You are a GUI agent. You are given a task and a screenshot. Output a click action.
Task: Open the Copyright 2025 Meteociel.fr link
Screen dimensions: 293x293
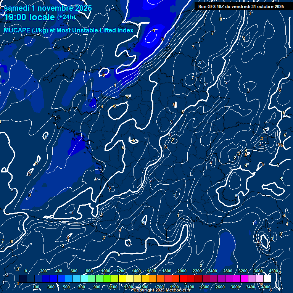click(164, 290)
